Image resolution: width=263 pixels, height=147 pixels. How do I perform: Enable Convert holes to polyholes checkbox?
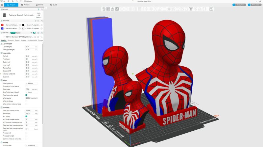[26, 139]
